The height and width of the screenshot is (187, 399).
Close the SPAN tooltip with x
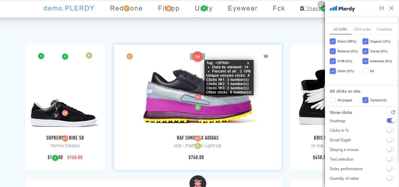click(x=248, y=63)
